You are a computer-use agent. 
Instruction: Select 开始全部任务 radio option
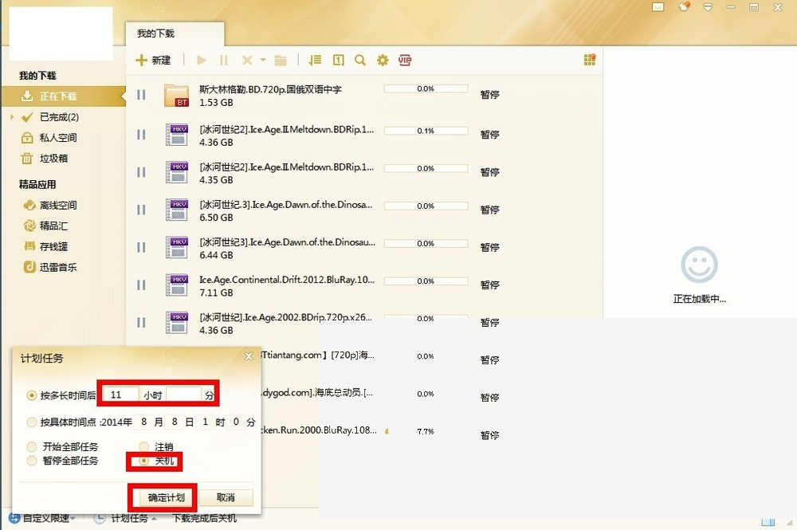(32, 446)
